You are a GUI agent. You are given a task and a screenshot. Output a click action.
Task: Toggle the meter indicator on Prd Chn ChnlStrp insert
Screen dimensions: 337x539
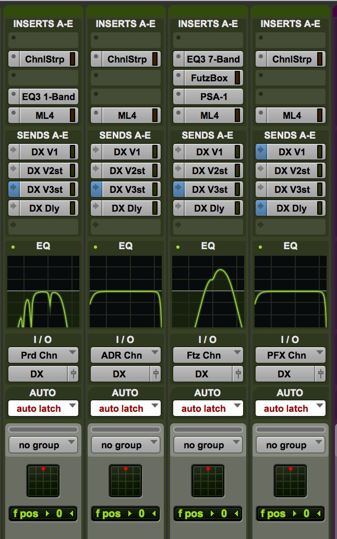coord(73,59)
